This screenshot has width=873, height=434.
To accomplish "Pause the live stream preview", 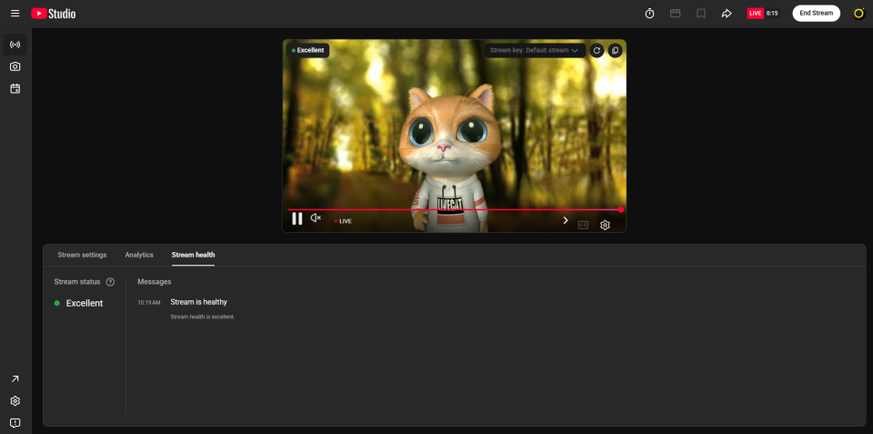I will 297,218.
